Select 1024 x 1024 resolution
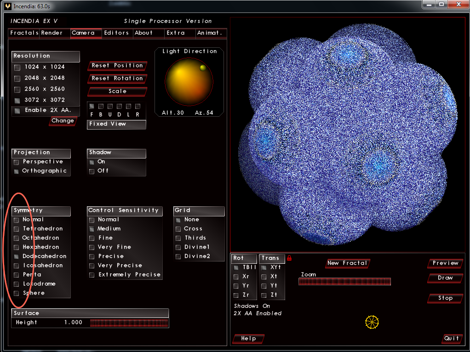The width and height of the screenshot is (470, 352). pos(17,68)
